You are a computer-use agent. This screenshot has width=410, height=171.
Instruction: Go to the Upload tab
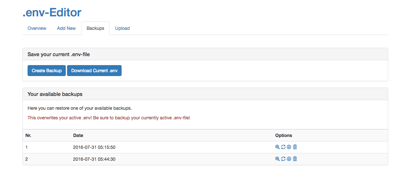(x=122, y=28)
